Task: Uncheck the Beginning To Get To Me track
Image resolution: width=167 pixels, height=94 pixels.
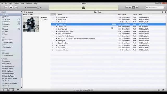Action: (x=57, y=31)
